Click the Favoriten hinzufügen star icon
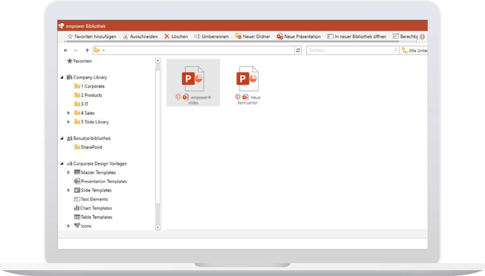Viewport: 485px width, 276px height. (x=70, y=36)
